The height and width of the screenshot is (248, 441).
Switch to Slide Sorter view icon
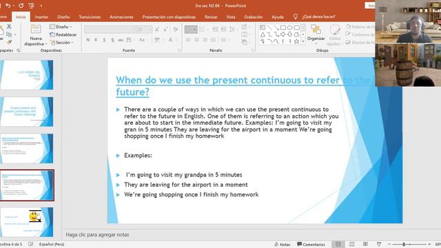352,244
